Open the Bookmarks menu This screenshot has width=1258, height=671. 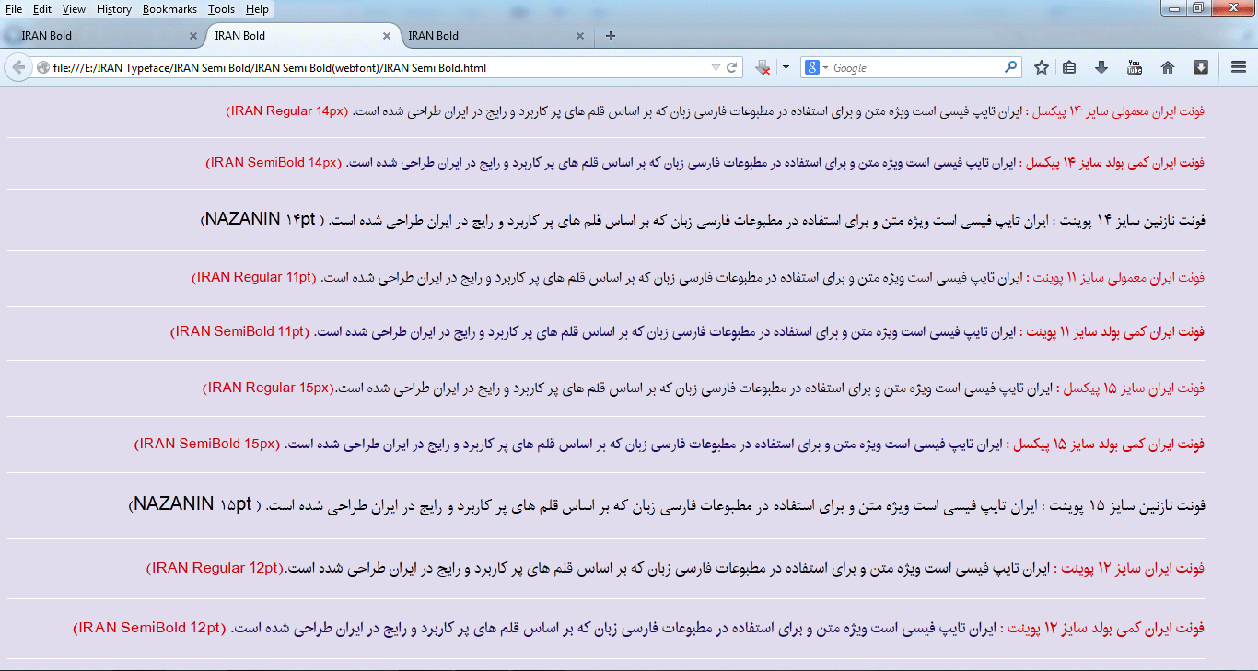click(x=171, y=9)
